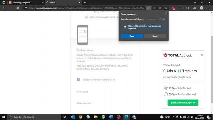
Task: Click the microphone tray icon
Action: [x=181, y=117]
